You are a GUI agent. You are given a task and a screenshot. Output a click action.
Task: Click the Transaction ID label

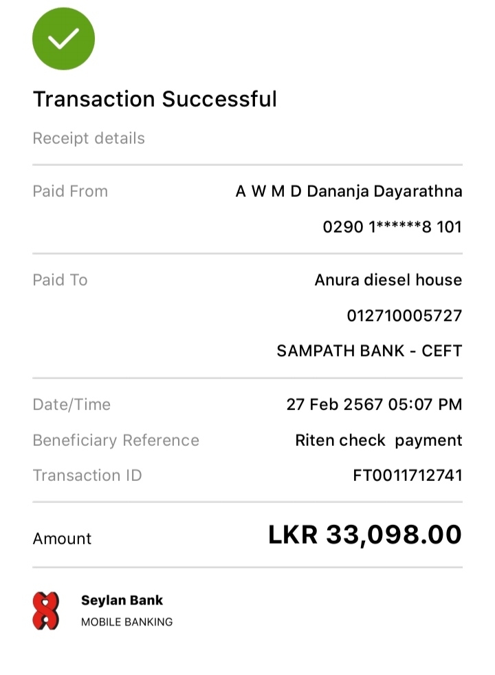(87, 475)
